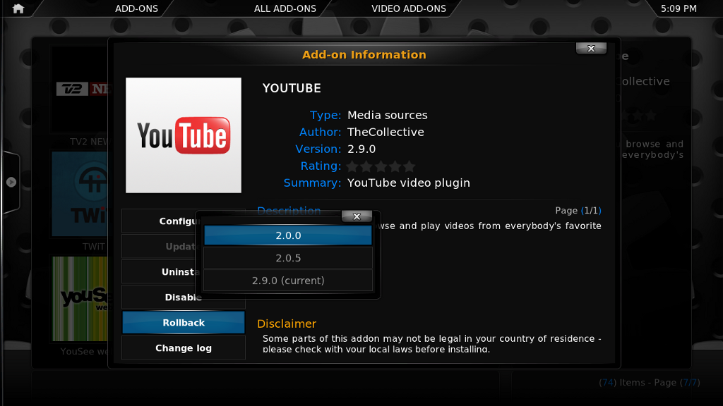
Task: Close the Add-on Information dialog
Action: coord(591,48)
